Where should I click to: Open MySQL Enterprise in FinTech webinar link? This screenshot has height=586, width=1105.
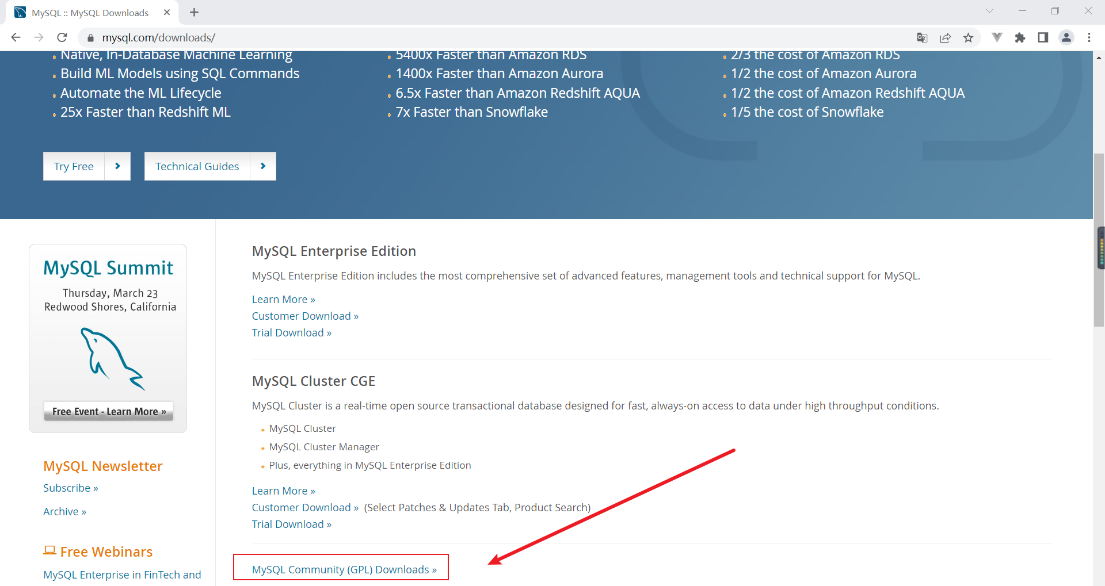[122, 575]
